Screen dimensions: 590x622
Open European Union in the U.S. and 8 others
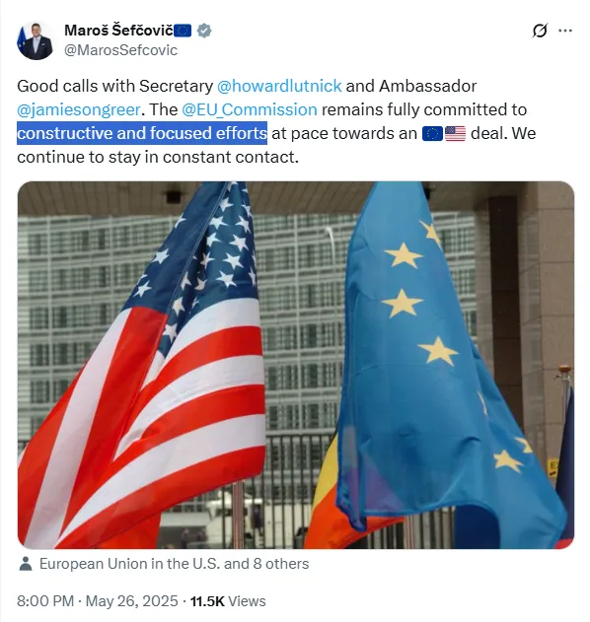coord(174,564)
